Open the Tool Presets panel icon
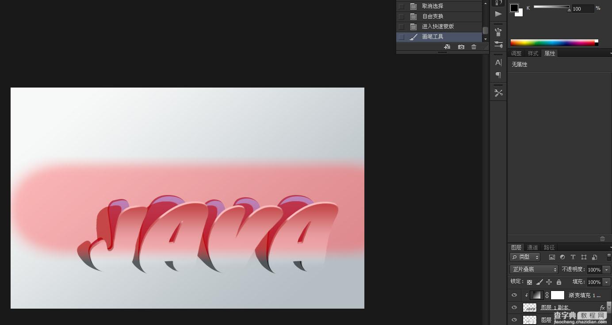The image size is (612, 325). click(498, 93)
